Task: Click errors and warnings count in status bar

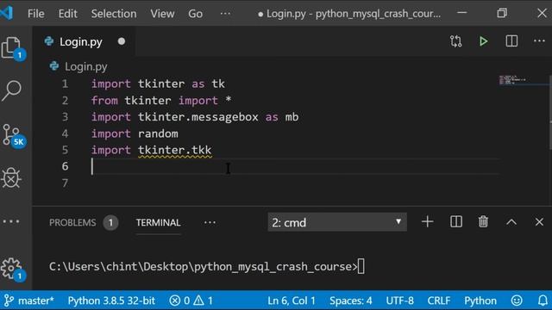Action: (191, 301)
